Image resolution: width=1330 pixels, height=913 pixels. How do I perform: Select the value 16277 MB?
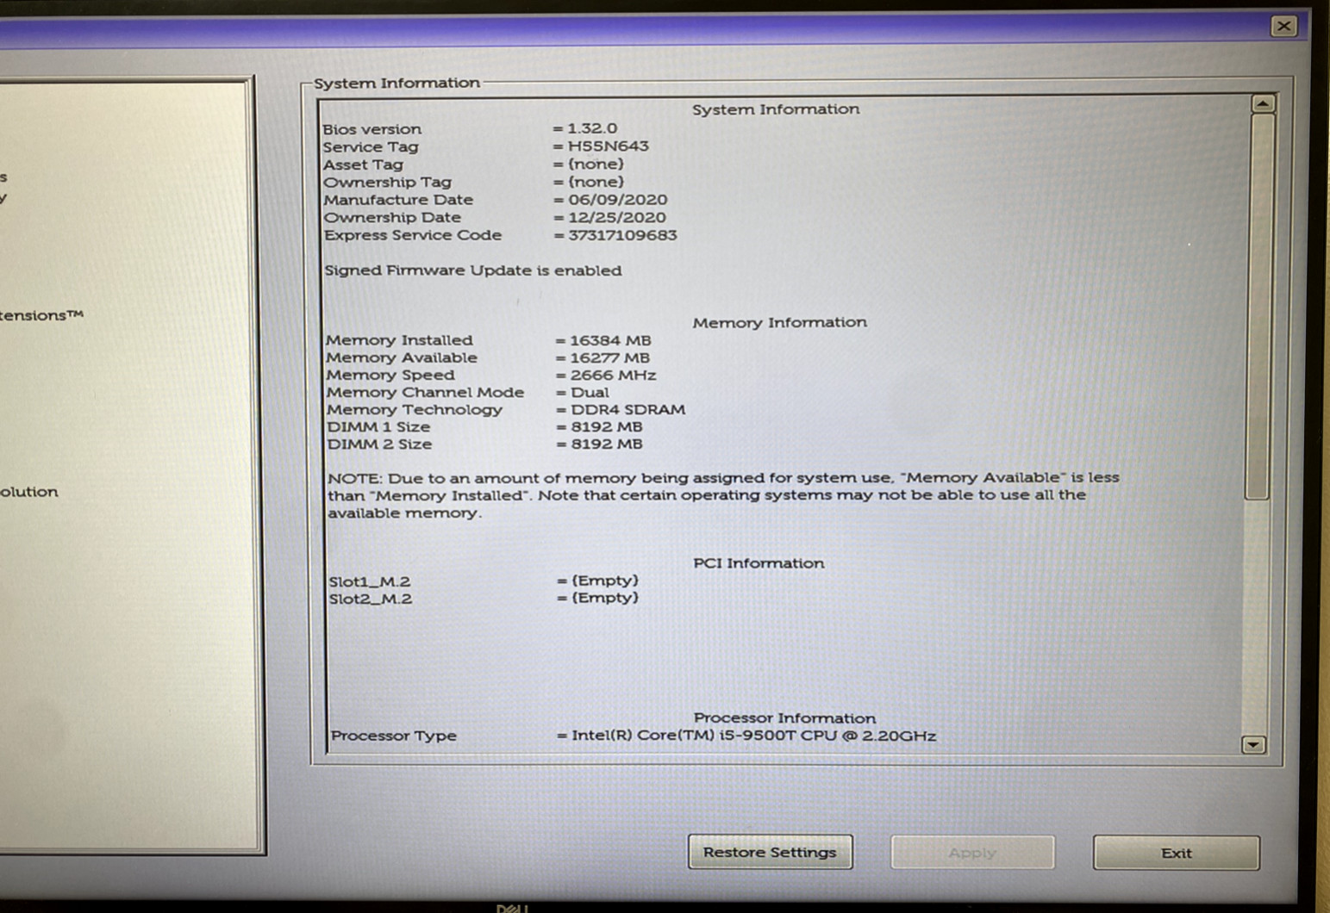[x=610, y=357]
